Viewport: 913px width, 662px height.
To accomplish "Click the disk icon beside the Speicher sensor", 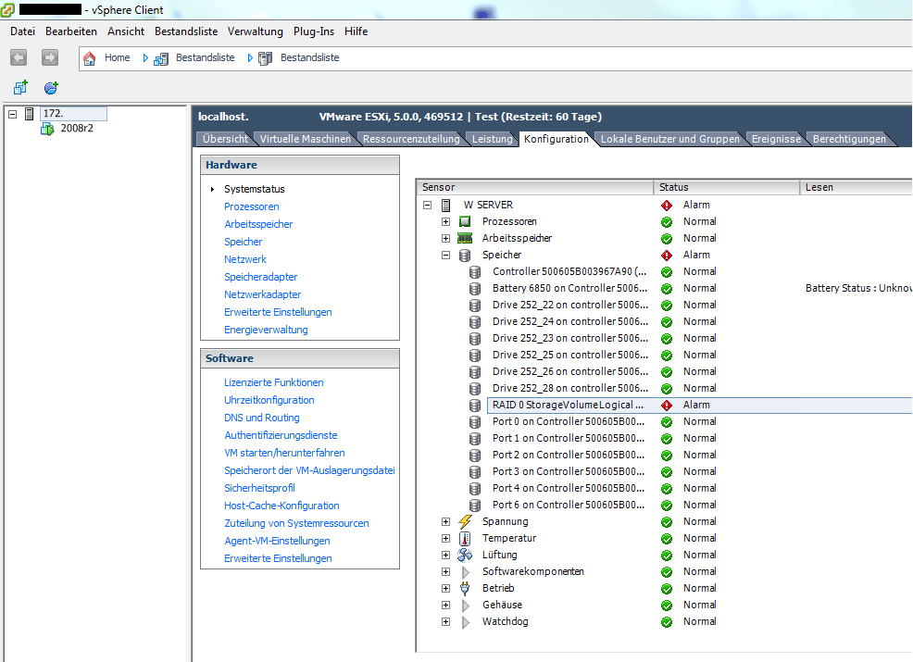I will point(464,255).
